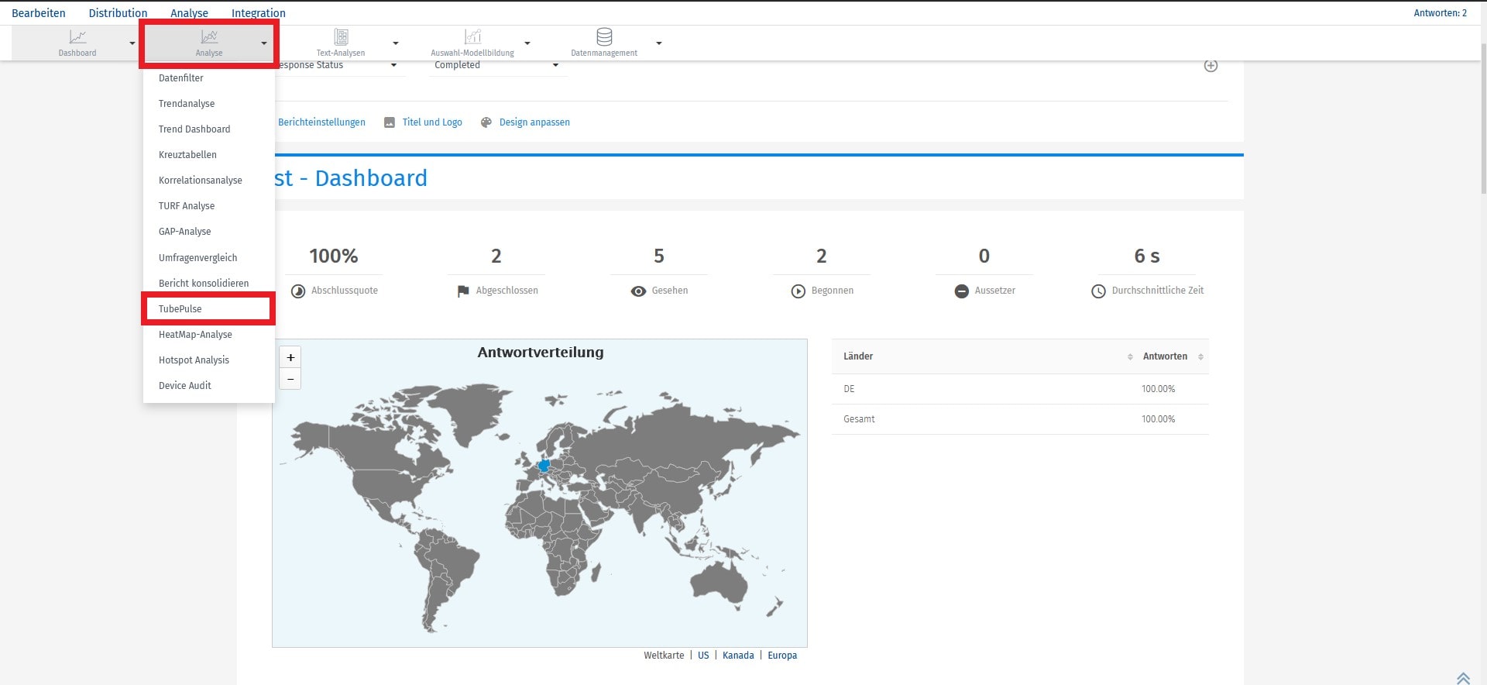Zoom in on the map
Image resolution: width=1487 pixels, height=685 pixels.
point(290,357)
